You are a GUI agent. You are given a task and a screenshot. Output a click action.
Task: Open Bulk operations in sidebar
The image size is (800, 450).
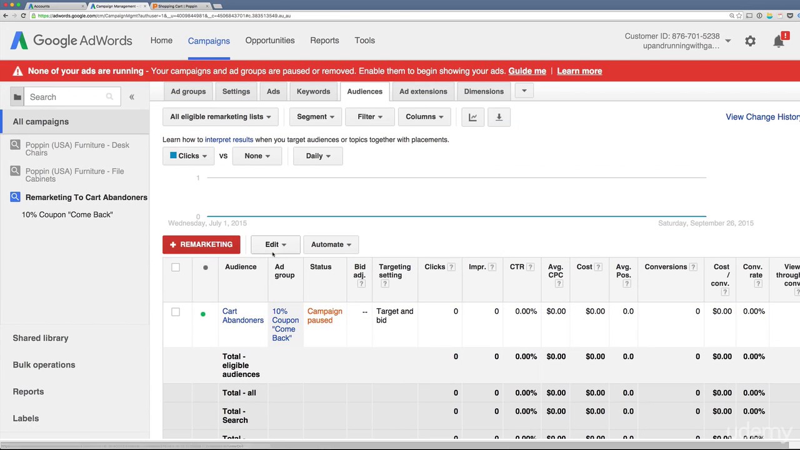click(44, 365)
